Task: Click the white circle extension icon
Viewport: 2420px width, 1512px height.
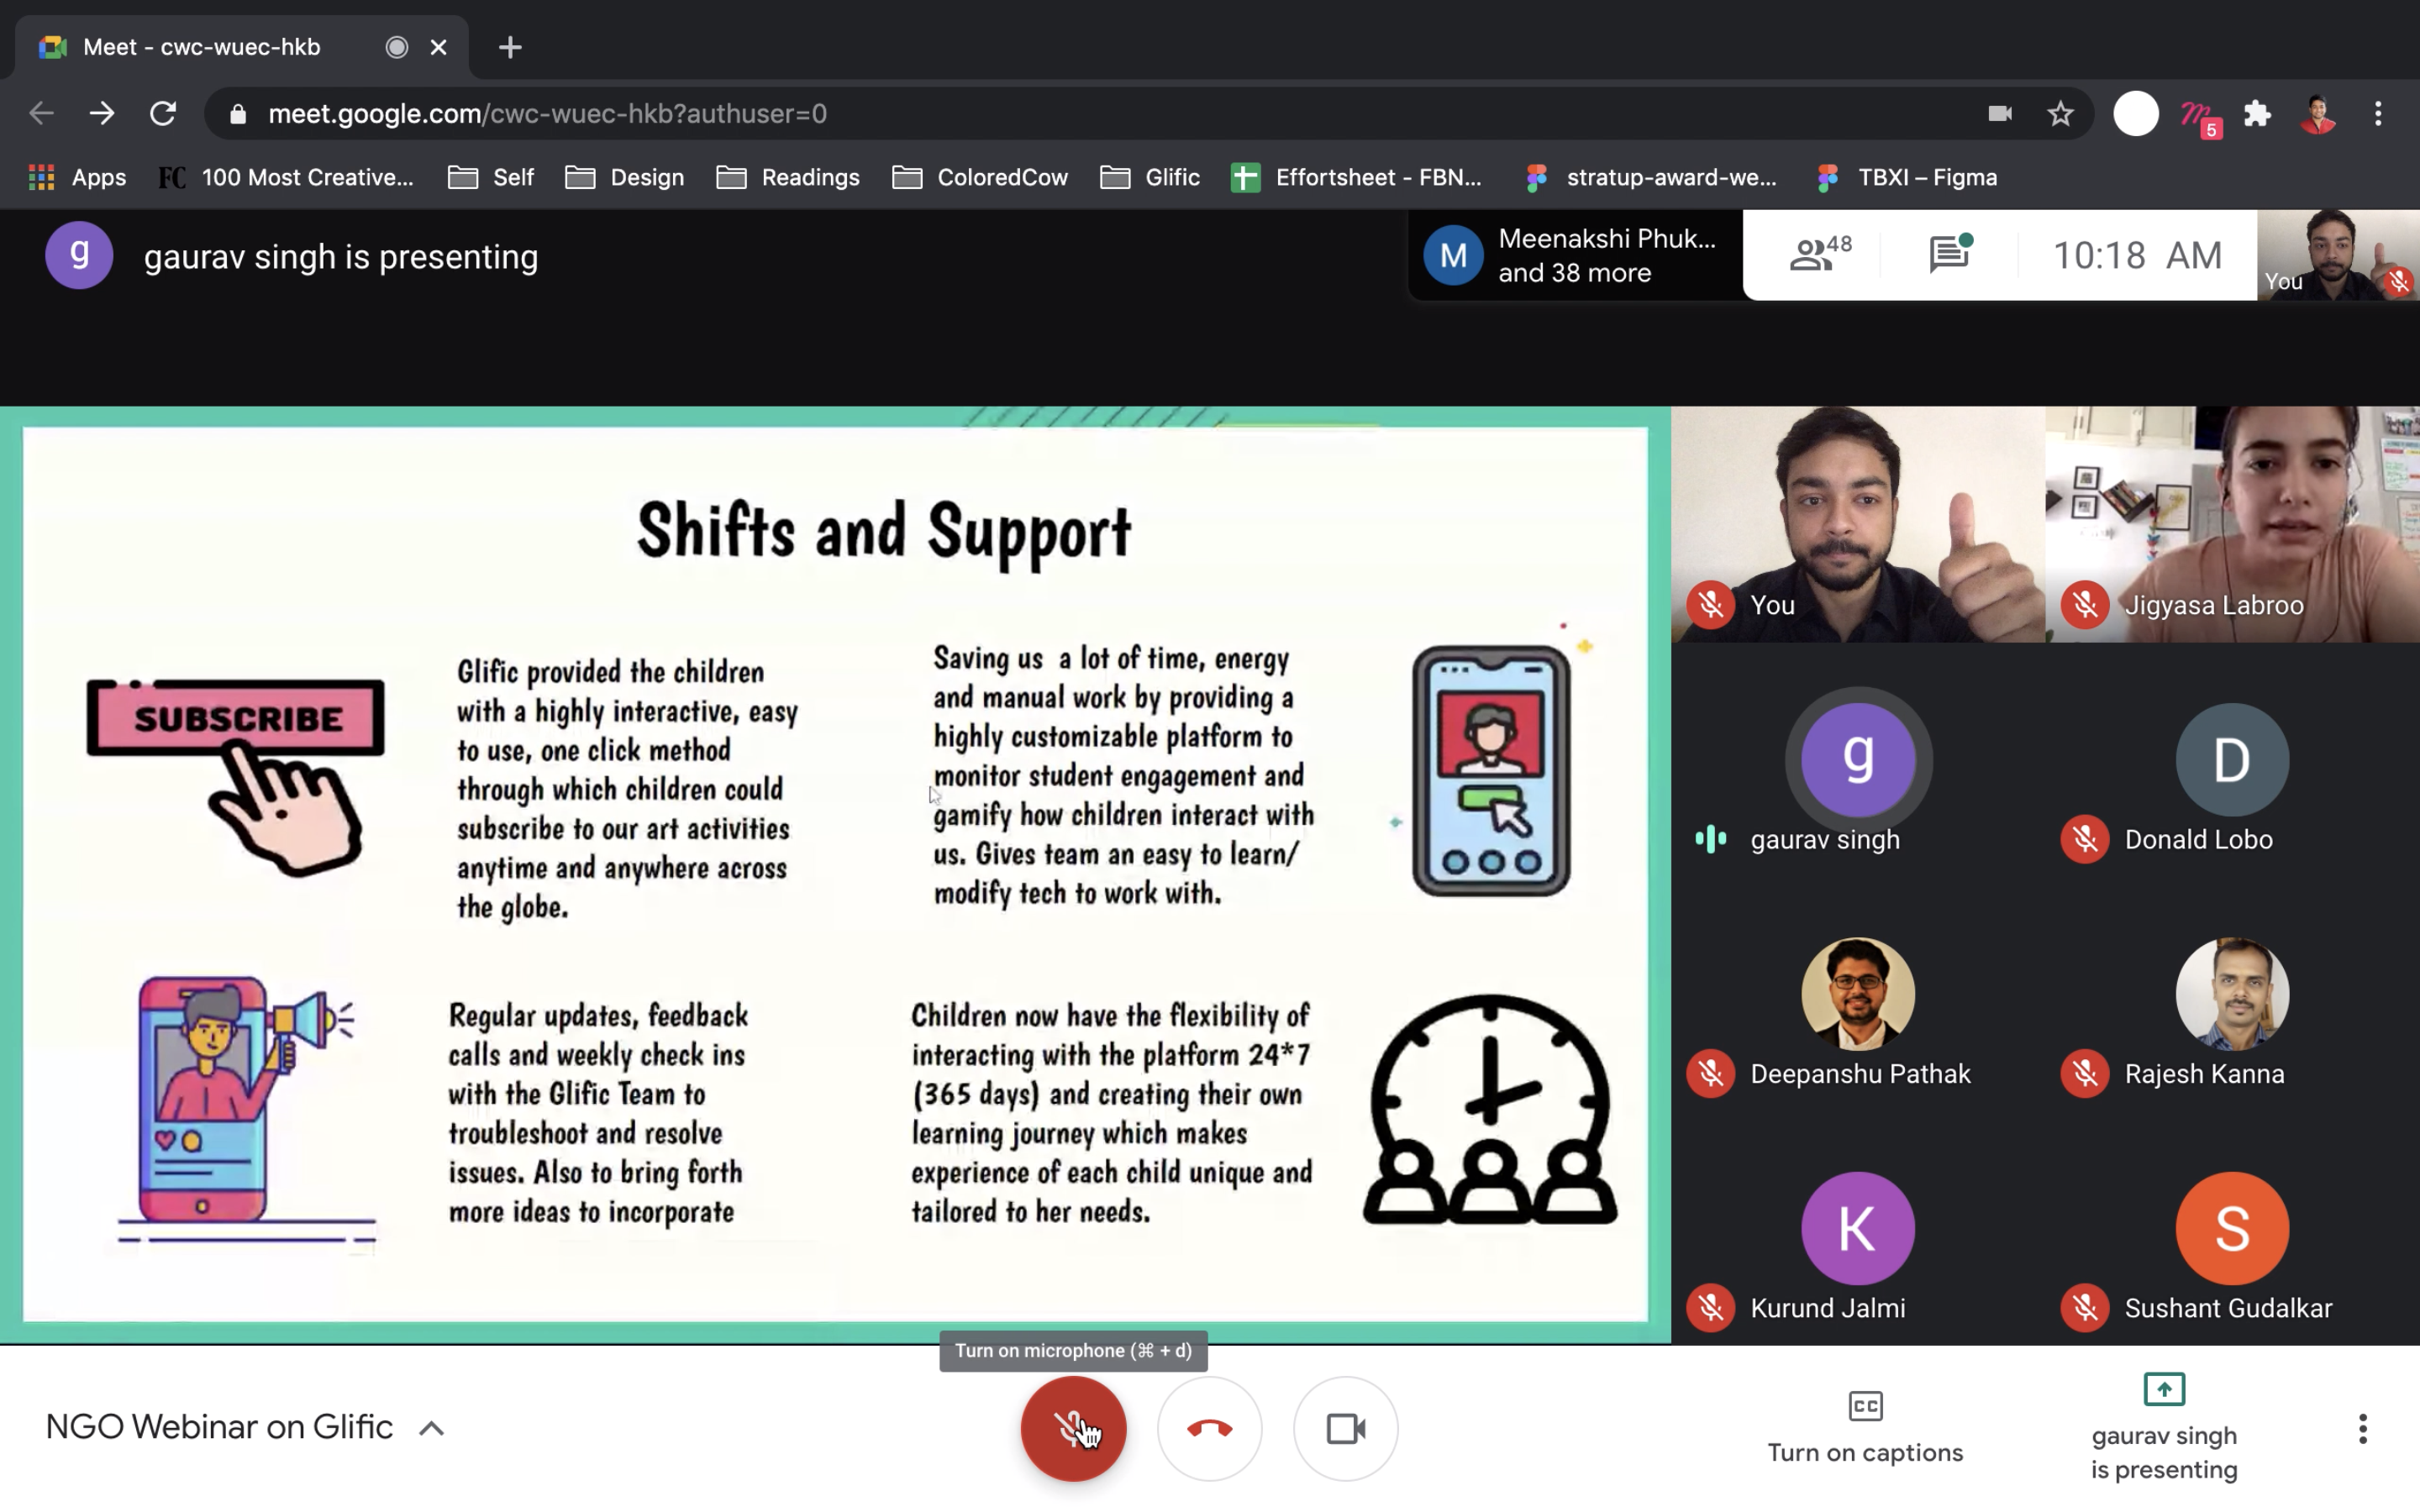Action: click(x=2136, y=113)
